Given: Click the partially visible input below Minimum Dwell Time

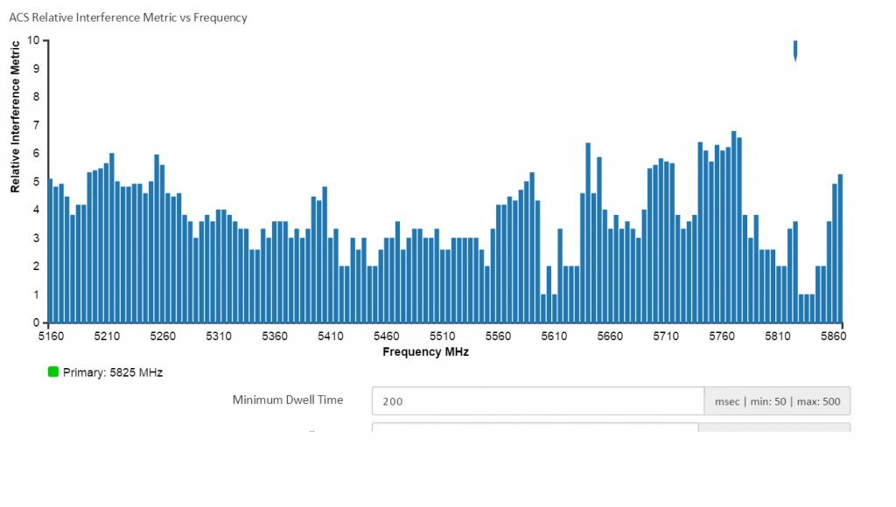Looking at the screenshot, I should pyautogui.click(x=535, y=427).
